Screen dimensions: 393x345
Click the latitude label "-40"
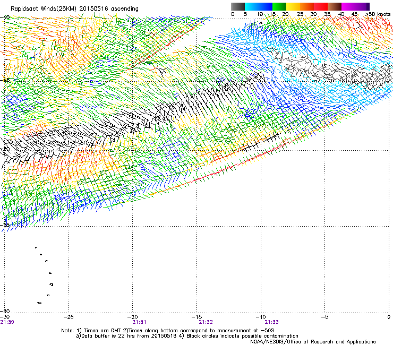(x=5, y=18)
